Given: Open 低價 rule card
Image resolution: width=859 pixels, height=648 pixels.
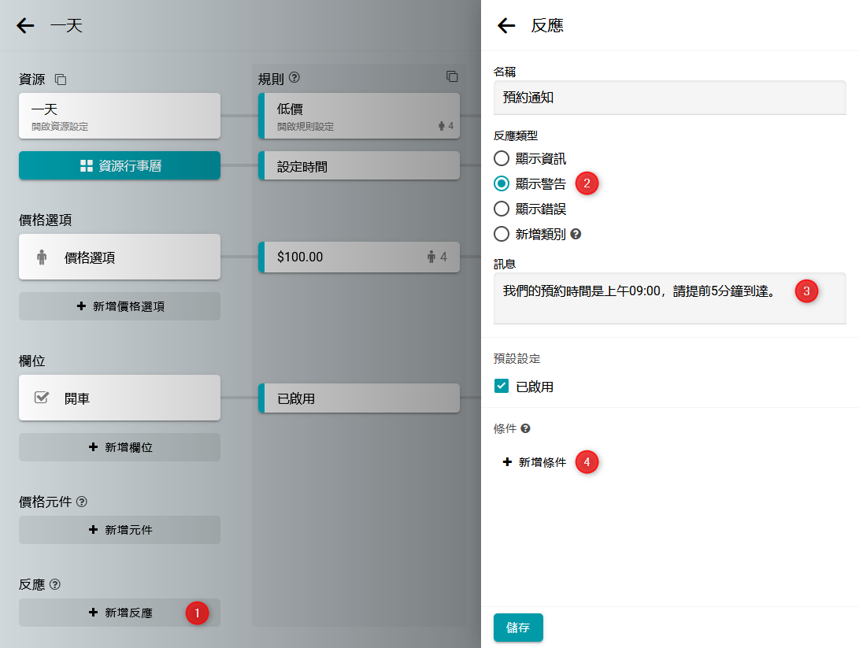Looking at the screenshot, I should click(359, 115).
